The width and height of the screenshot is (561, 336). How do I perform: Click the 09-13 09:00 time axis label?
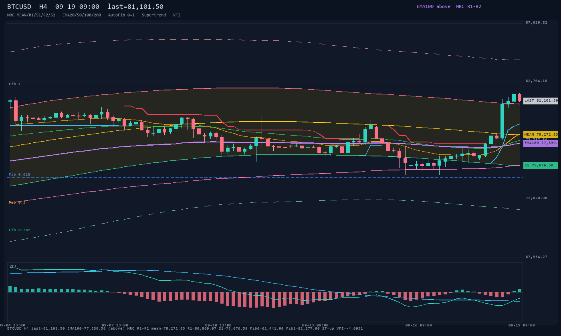(315, 325)
